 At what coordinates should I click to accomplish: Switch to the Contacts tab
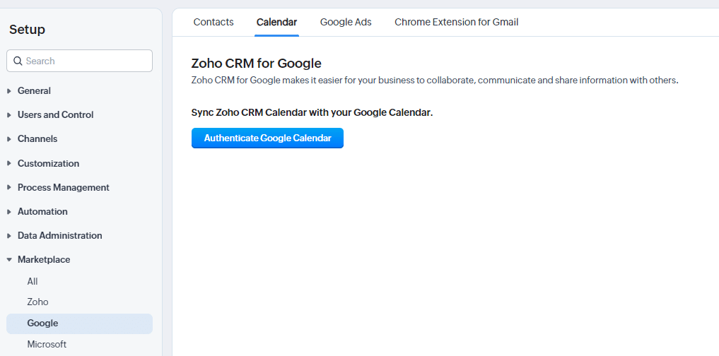[x=214, y=22]
